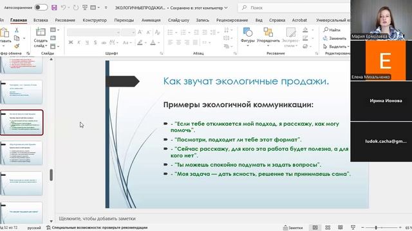Switch to the Анимация tab
412x231 pixels.
click(x=151, y=20)
